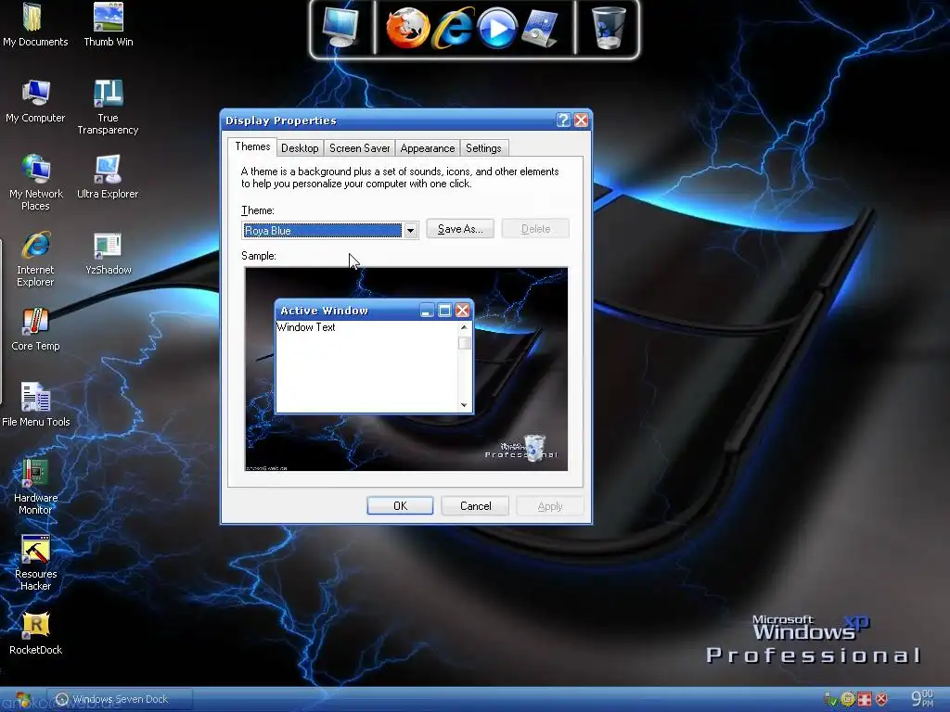
Task: Go to the Settings tab
Action: (x=483, y=148)
